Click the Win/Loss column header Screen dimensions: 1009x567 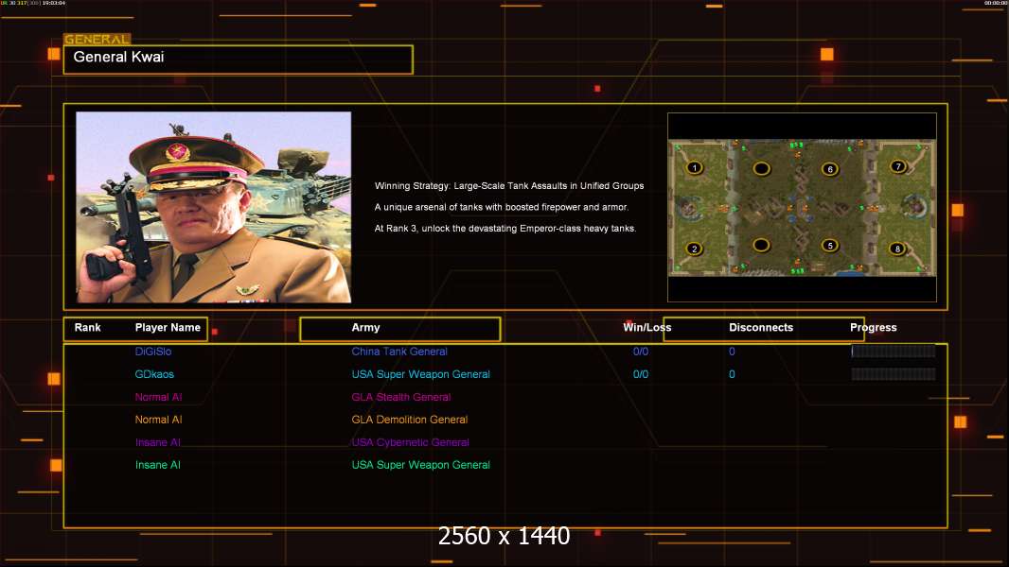coord(646,328)
